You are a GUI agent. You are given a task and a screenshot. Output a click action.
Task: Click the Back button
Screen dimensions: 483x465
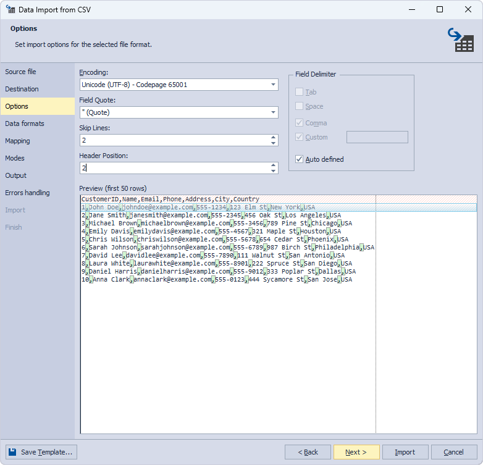point(308,452)
